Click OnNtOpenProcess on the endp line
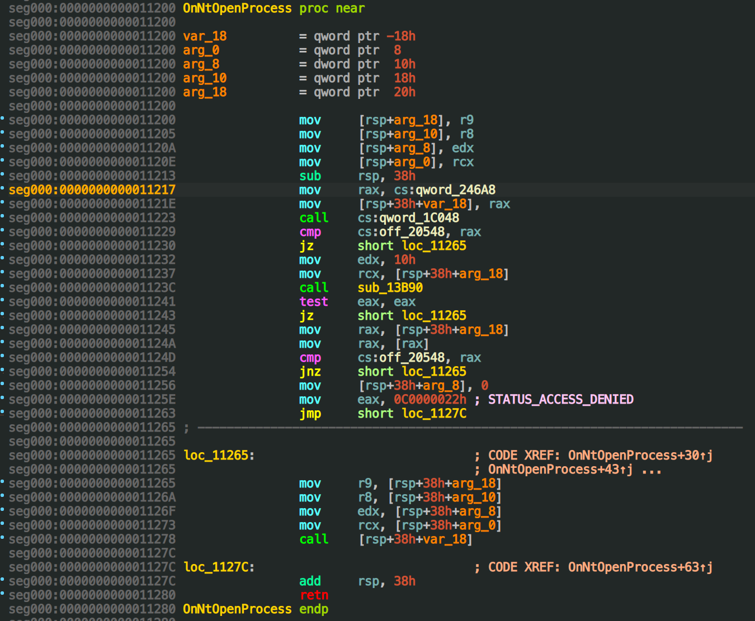This screenshot has width=755, height=621. click(237, 609)
